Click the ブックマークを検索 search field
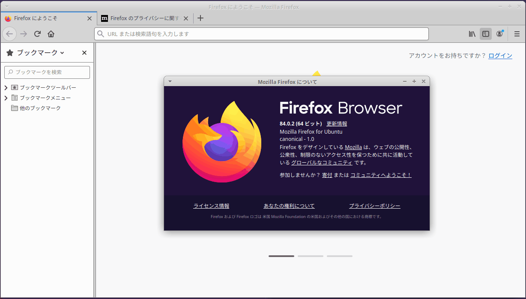This screenshot has width=526, height=299. click(x=47, y=72)
